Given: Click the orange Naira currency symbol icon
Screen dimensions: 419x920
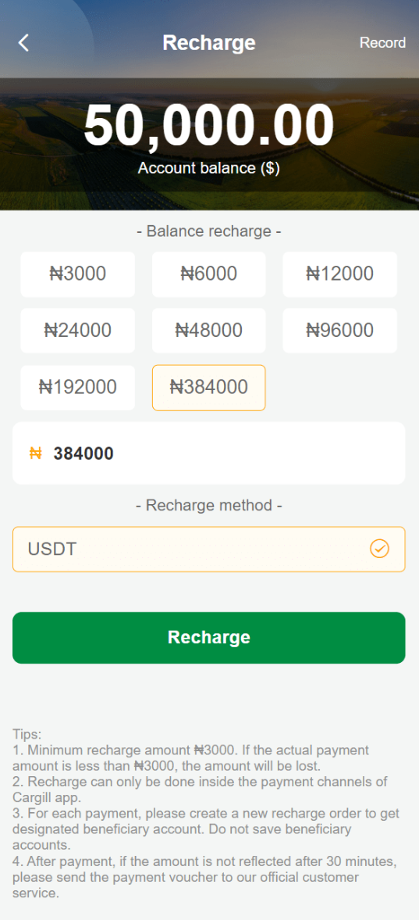Looking at the screenshot, I should pos(35,453).
